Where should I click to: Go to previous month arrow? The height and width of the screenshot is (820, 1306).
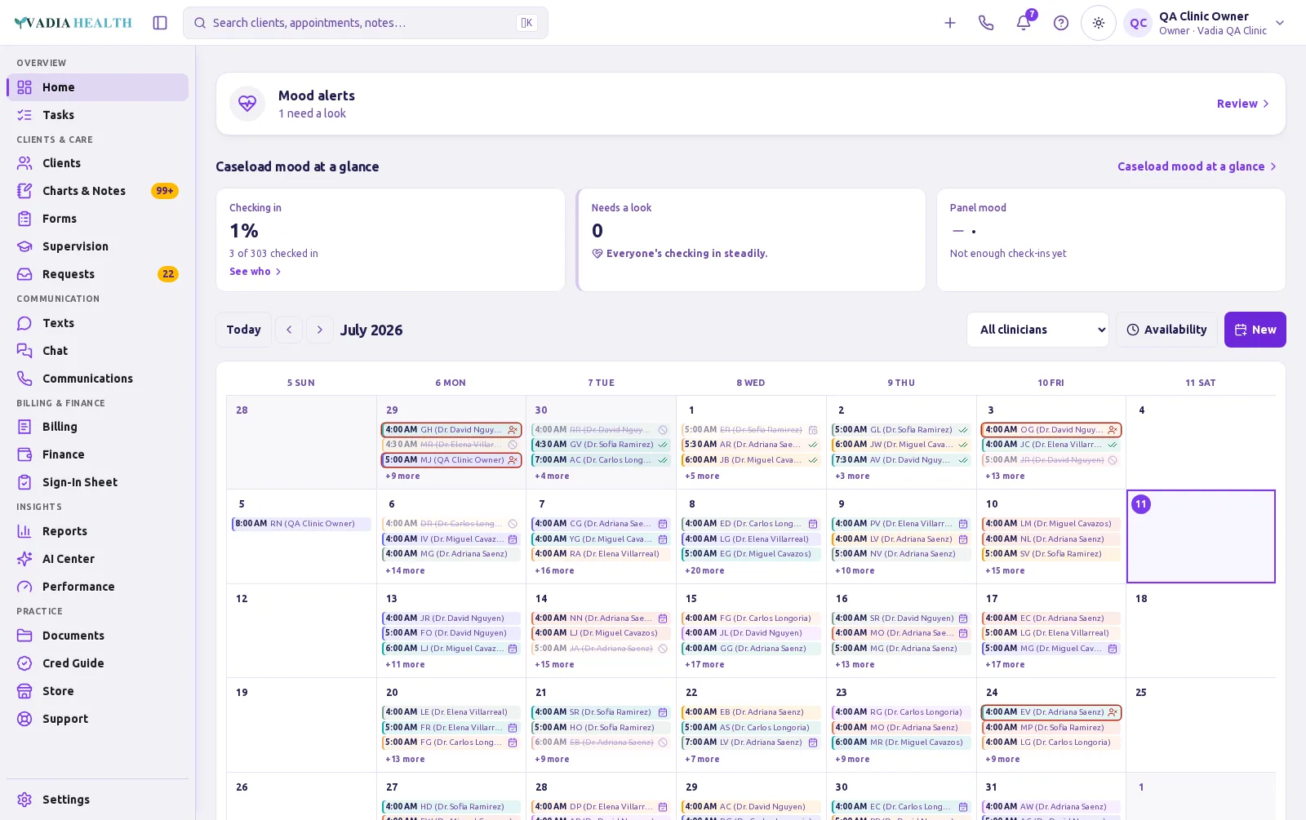tap(289, 330)
